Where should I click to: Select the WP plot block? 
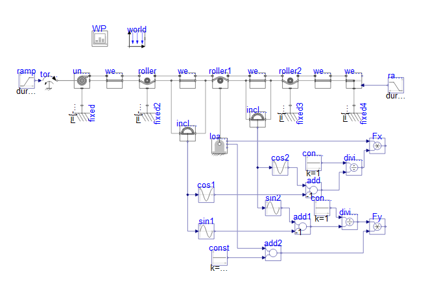(x=99, y=39)
